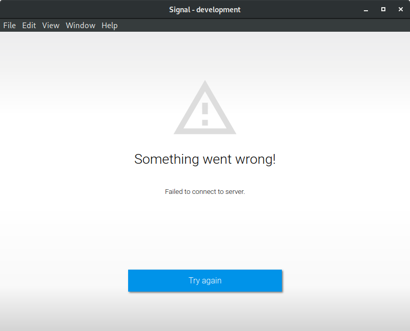
Task: Close the Signal development window
Action: [x=401, y=9]
